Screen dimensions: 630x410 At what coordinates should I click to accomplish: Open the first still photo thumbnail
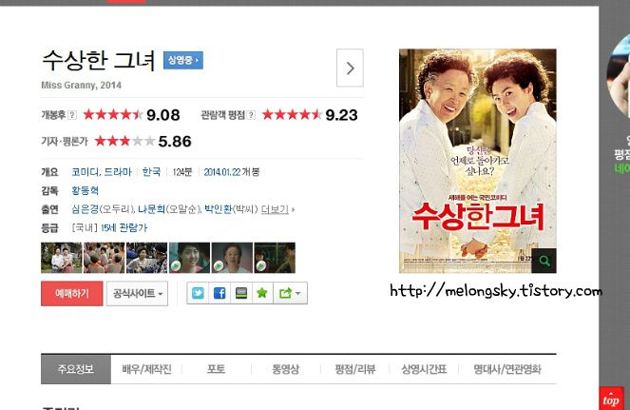tap(61, 258)
